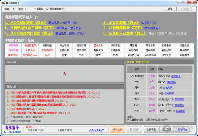Select the 快速200环 task cell
The width and height of the screenshot is (198, 136).
pyautogui.click(x=13, y=55)
